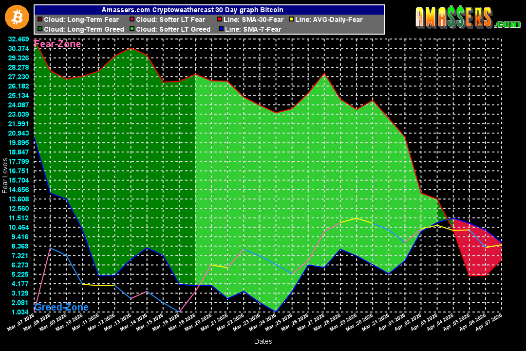This screenshot has width=526, height=351.
Task: Click the blue Greed-Zone label
Action: point(61,307)
